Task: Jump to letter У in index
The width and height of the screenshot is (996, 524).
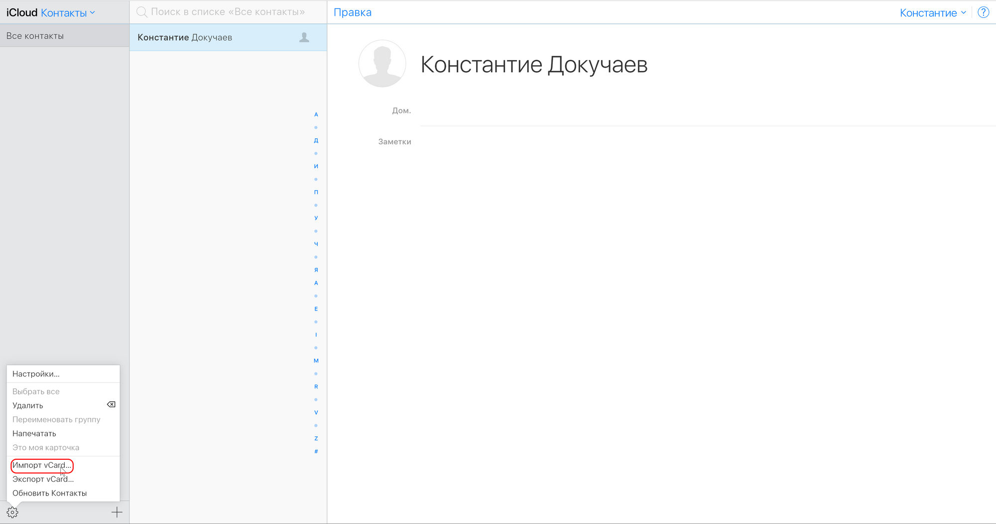Action: click(316, 218)
